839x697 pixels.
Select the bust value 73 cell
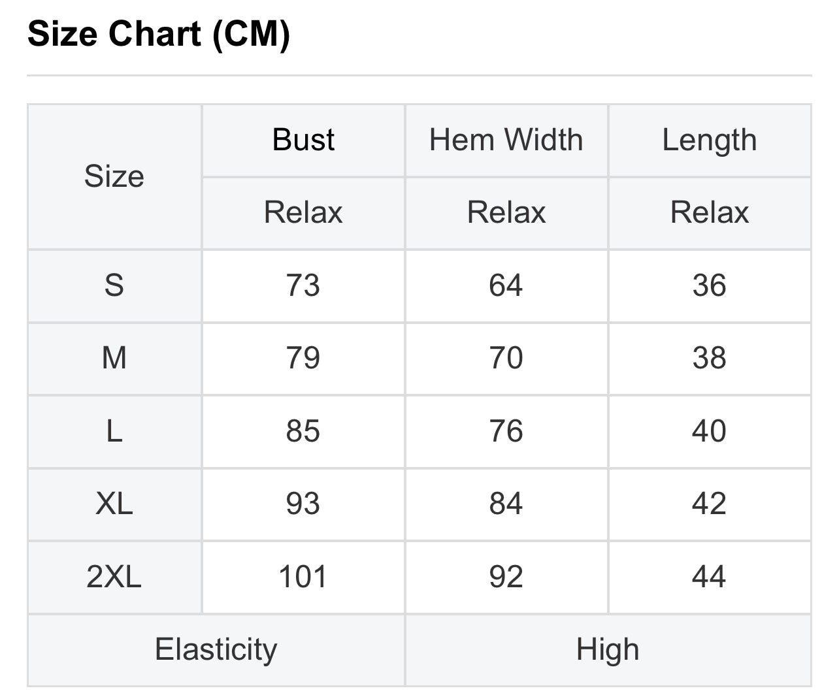303,285
